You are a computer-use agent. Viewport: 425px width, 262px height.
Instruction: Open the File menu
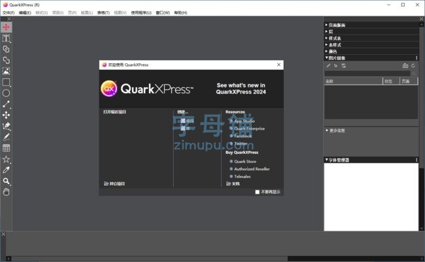(8, 12)
